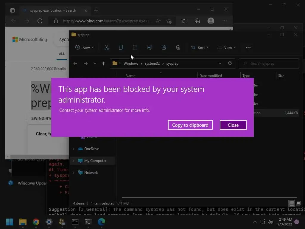Image resolution: width=305 pixels, height=229 pixels.
Task: Reload the Bing page in Edge
Action: pos(40,21)
